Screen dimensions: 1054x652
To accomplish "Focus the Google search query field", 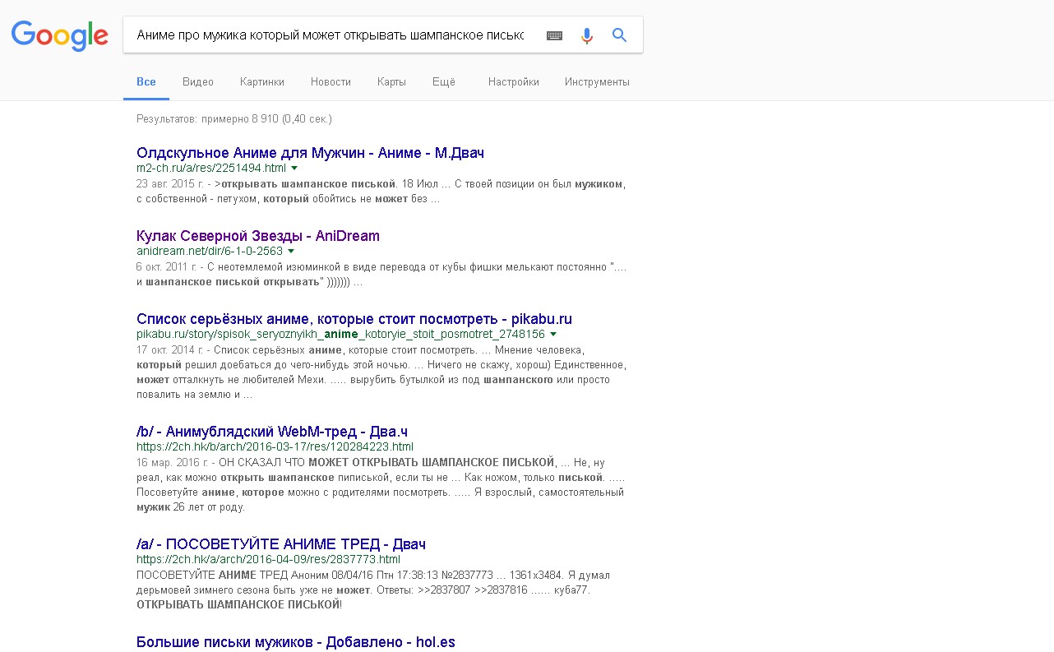I will [331, 35].
